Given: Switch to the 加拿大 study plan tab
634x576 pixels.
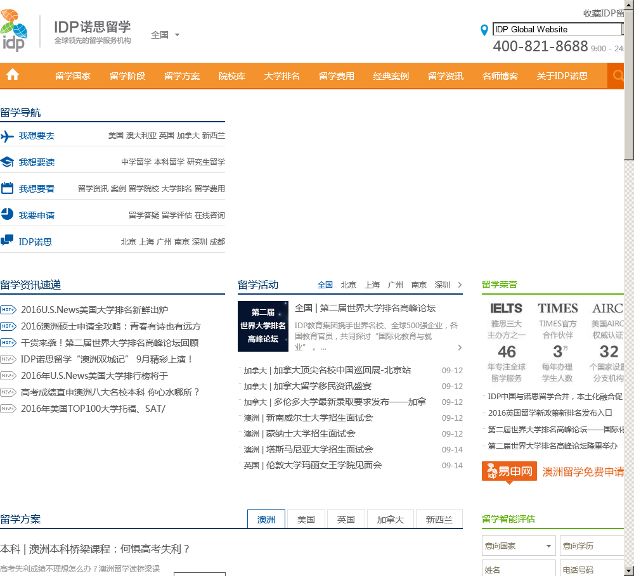Looking at the screenshot, I should [x=391, y=520].
